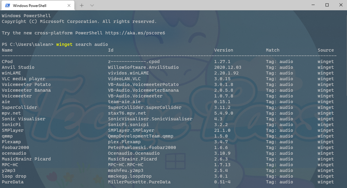347x188 pixels.
Task: Click the Source column header
Action: coord(326,50)
